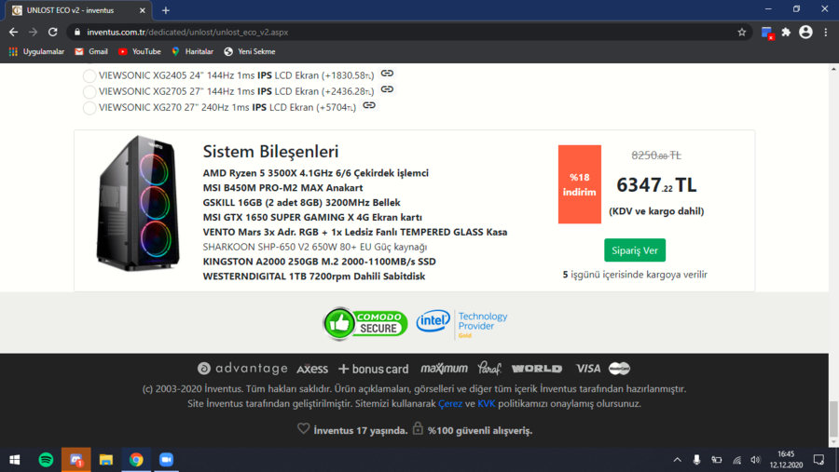Open YouTube bookmark
This screenshot has height=472, width=839.
tap(139, 51)
